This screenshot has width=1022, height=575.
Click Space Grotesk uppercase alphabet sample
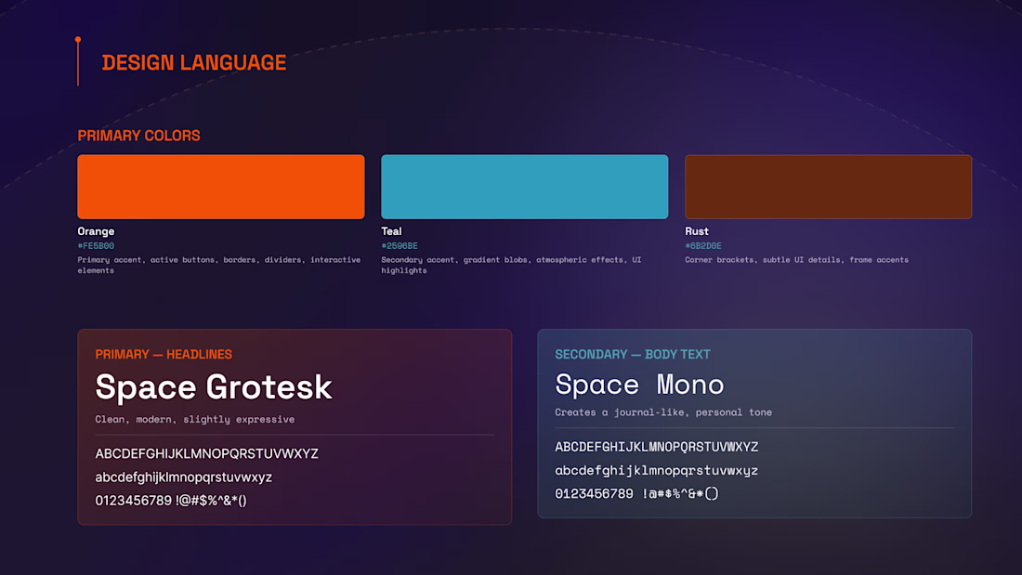coord(206,453)
